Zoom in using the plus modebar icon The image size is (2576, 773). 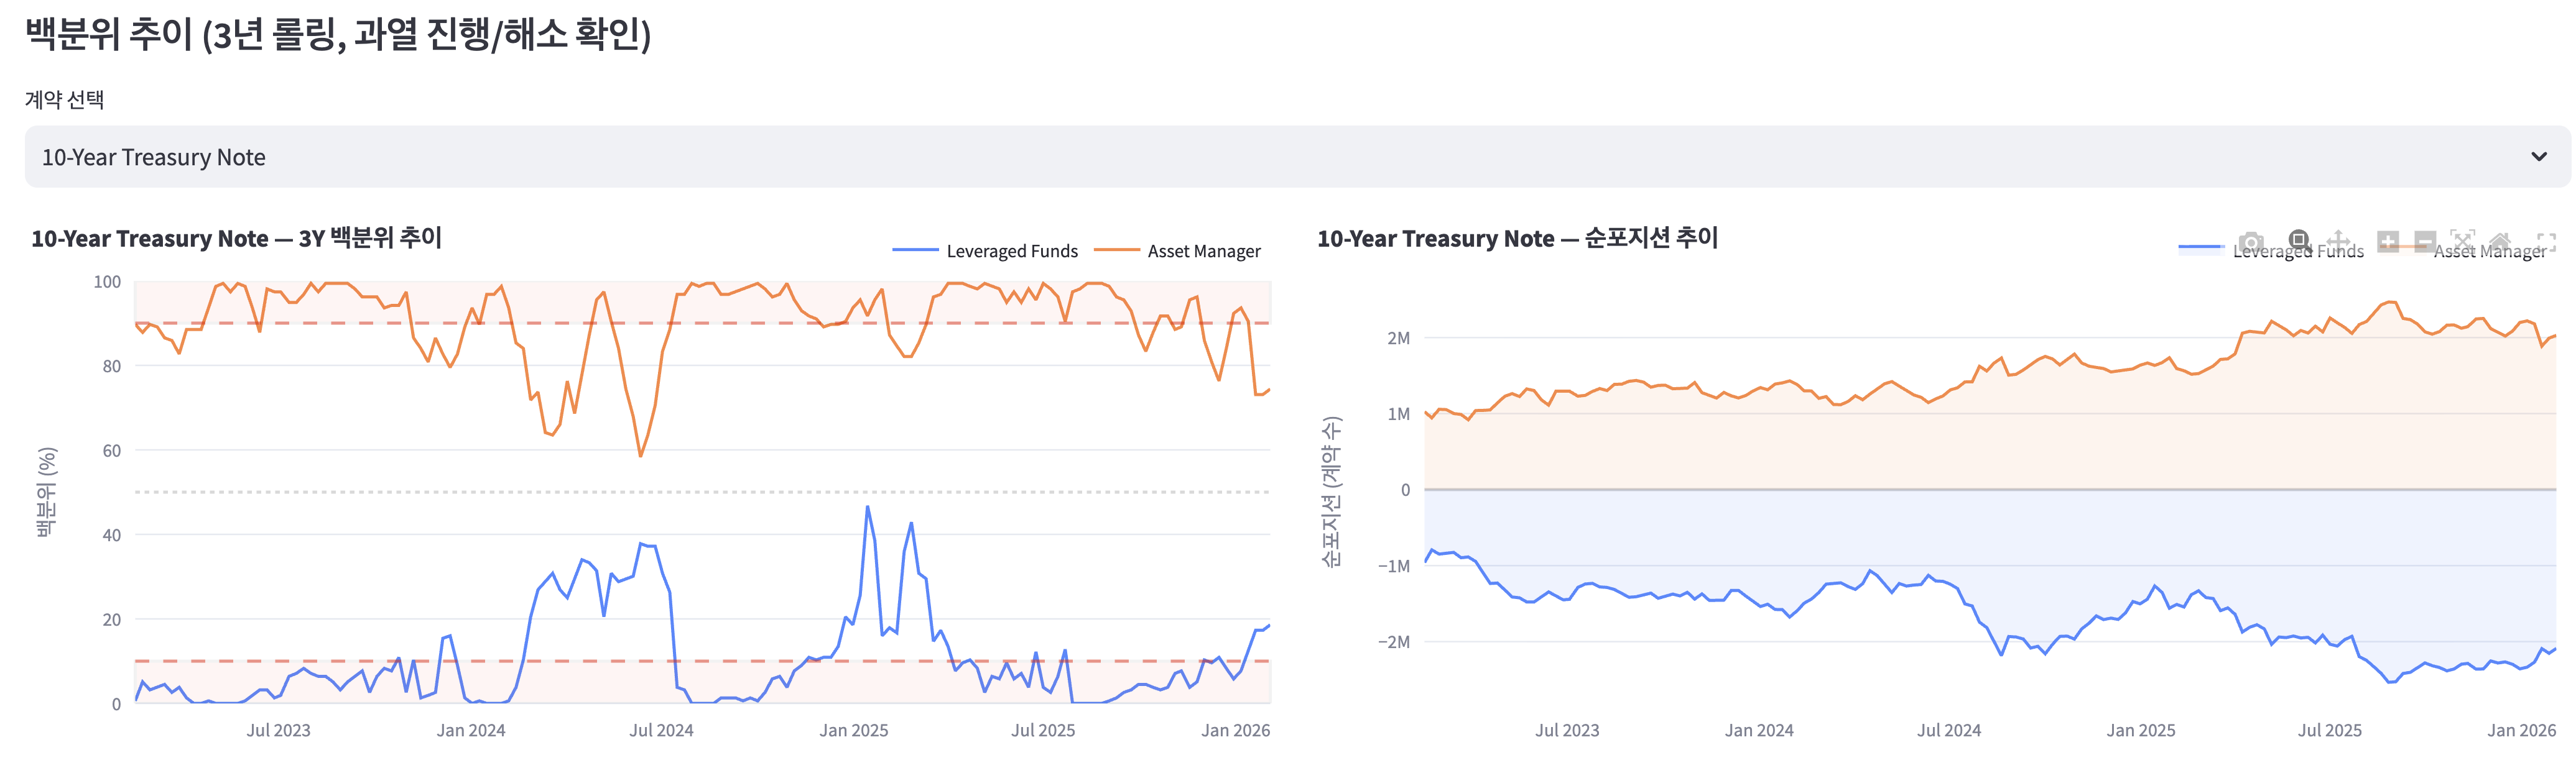tap(2388, 242)
